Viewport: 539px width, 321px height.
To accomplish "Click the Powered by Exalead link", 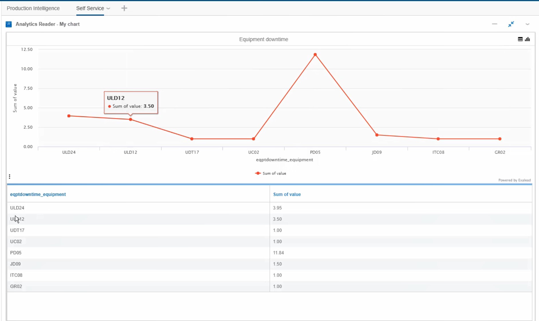I will coord(514,180).
